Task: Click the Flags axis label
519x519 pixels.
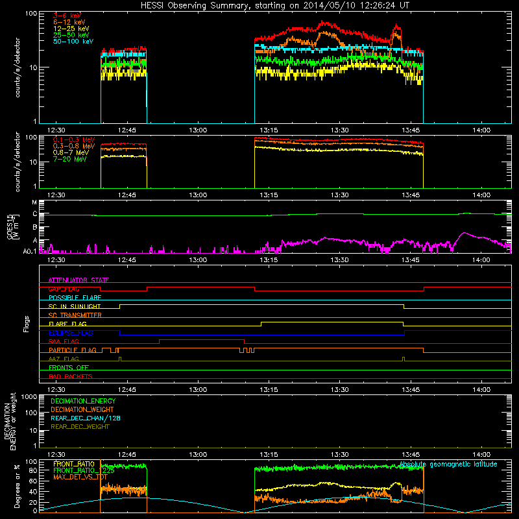Action: point(26,324)
